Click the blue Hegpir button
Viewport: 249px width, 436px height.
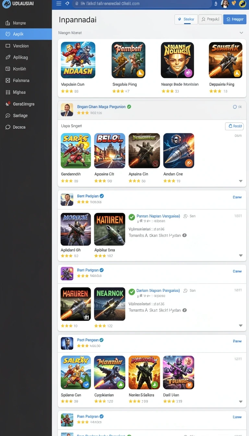point(235,19)
